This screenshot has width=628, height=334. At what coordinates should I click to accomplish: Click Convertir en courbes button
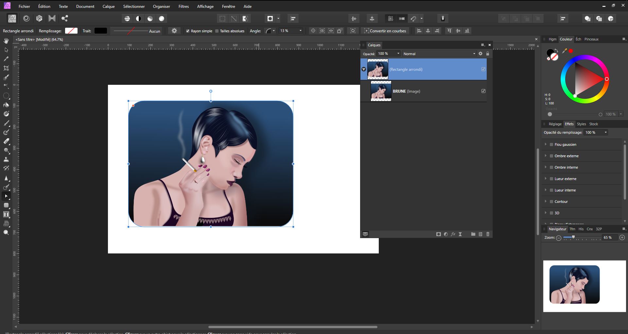point(385,31)
